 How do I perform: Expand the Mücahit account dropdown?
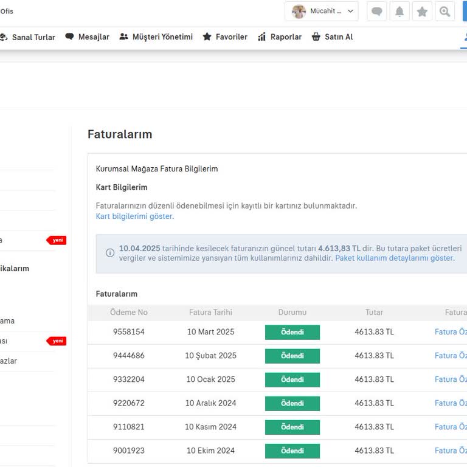(350, 12)
